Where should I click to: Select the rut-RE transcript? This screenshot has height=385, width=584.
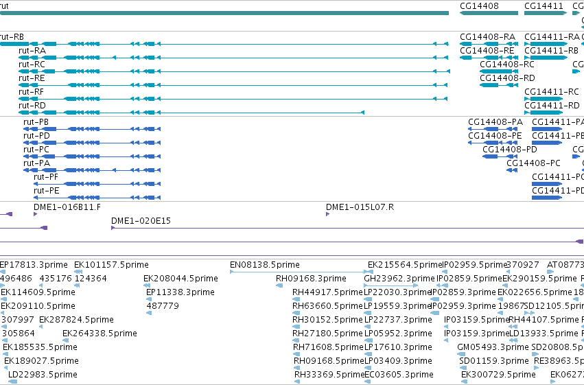233,85
